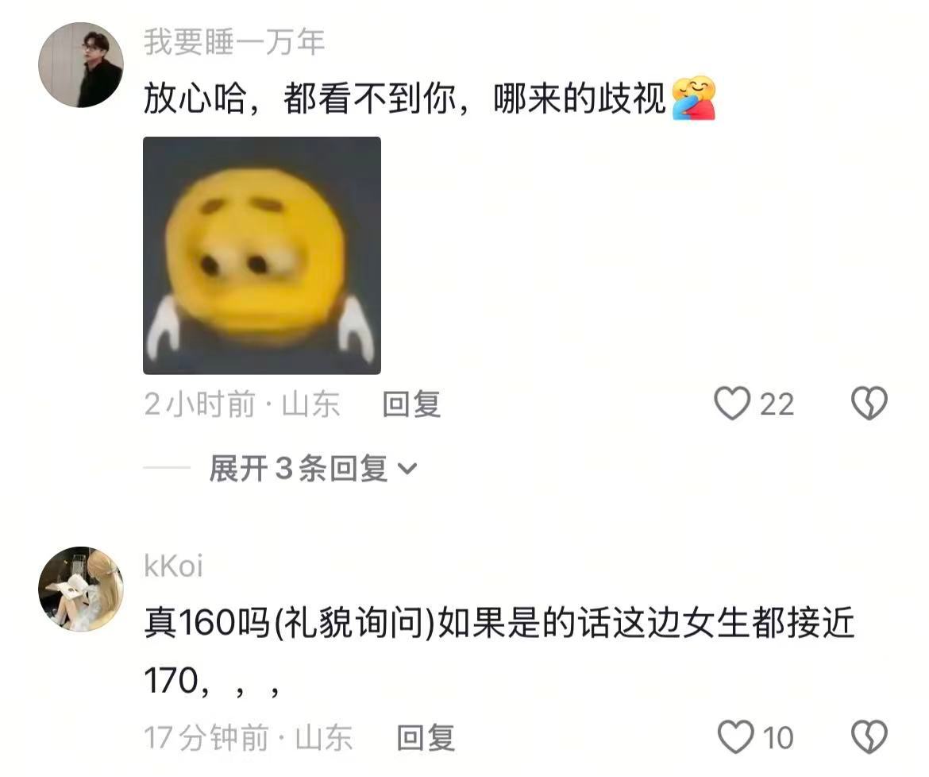
Task: Open kKoi's profile avatar
Action: (x=81, y=590)
